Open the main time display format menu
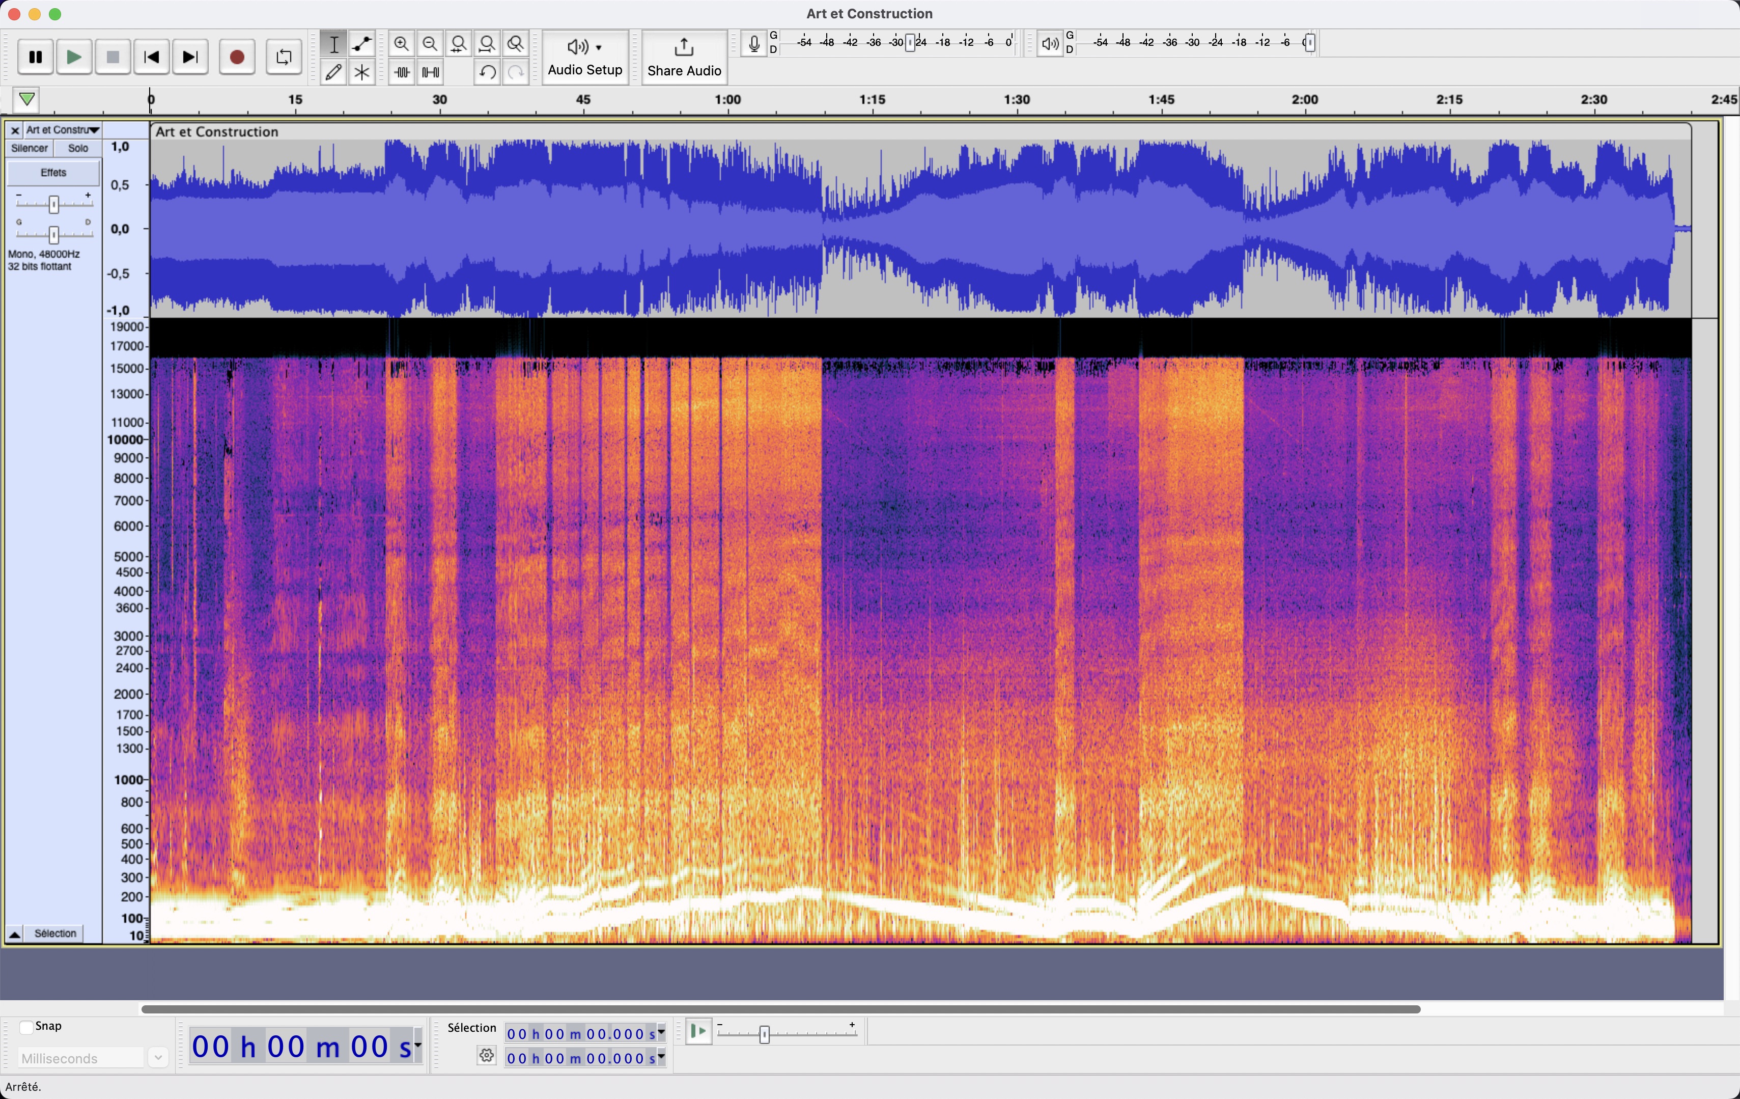Viewport: 1740px width, 1099px height. coord(417,1046)
